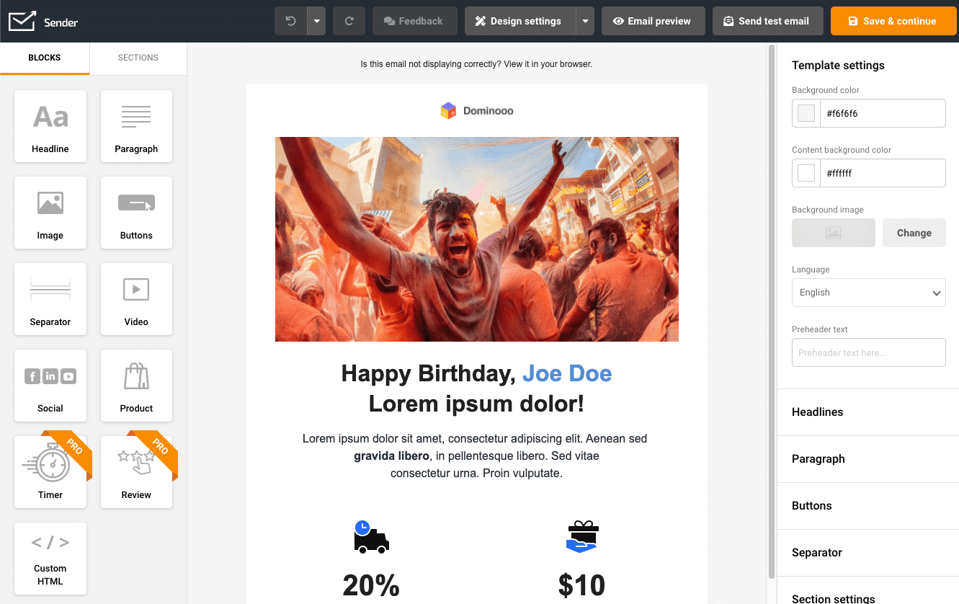Select the Paragraph block icon
The width and height of the screenshot is (959, 604).
pos(136,126)
